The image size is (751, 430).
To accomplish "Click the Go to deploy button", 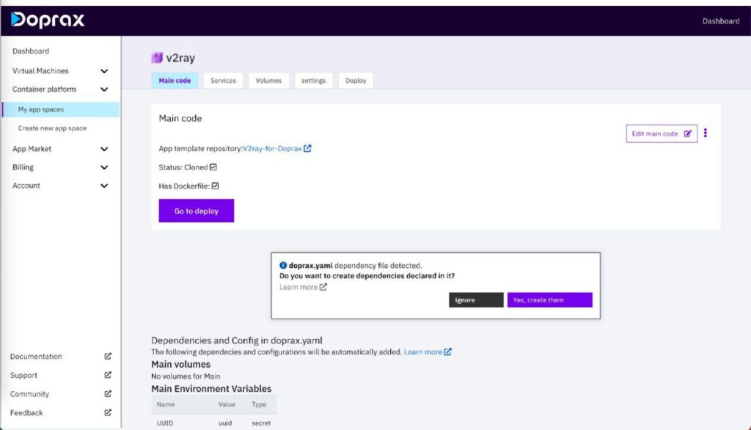I will 197,211.
